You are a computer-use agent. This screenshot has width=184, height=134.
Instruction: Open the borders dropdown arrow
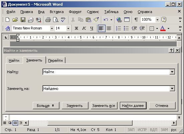click(157, 28)
